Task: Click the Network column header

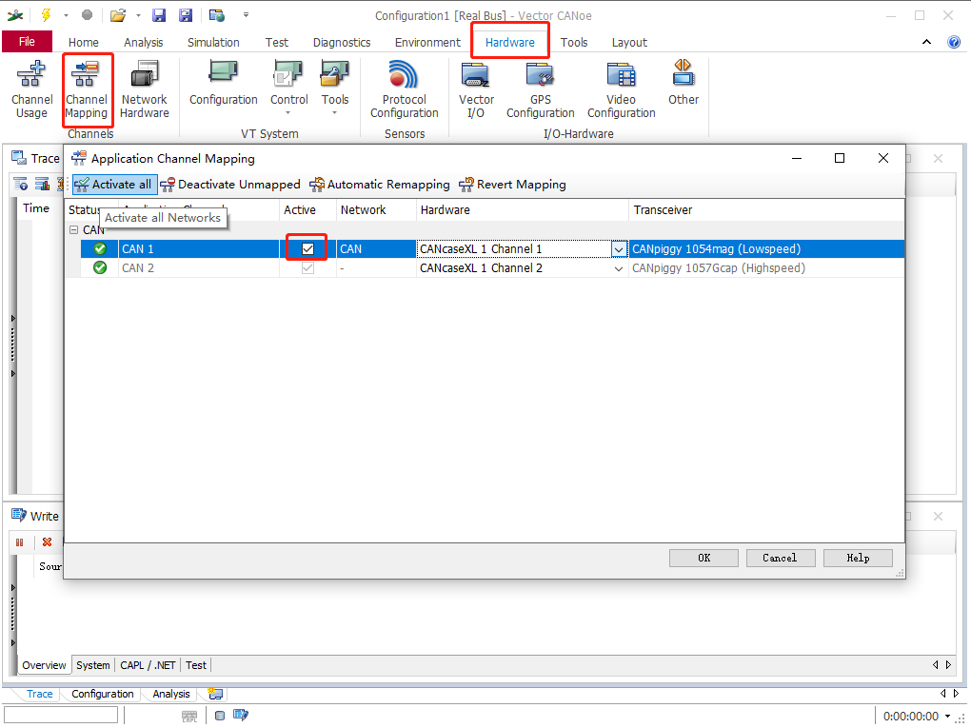Action: [376, 210]
